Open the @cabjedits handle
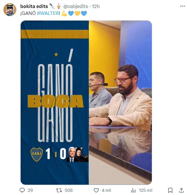This screenshot has width=187, height=195. [75, 6]
